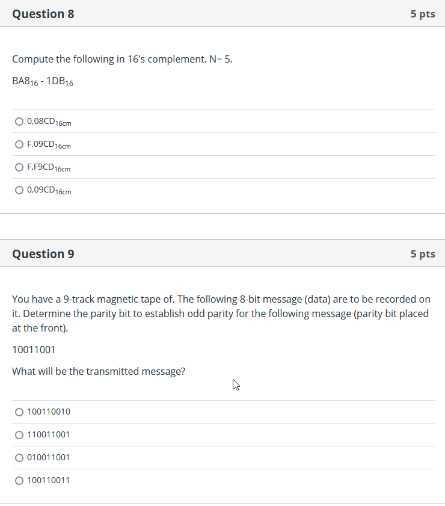Click the Question 8 header

(x=43, y=13)
